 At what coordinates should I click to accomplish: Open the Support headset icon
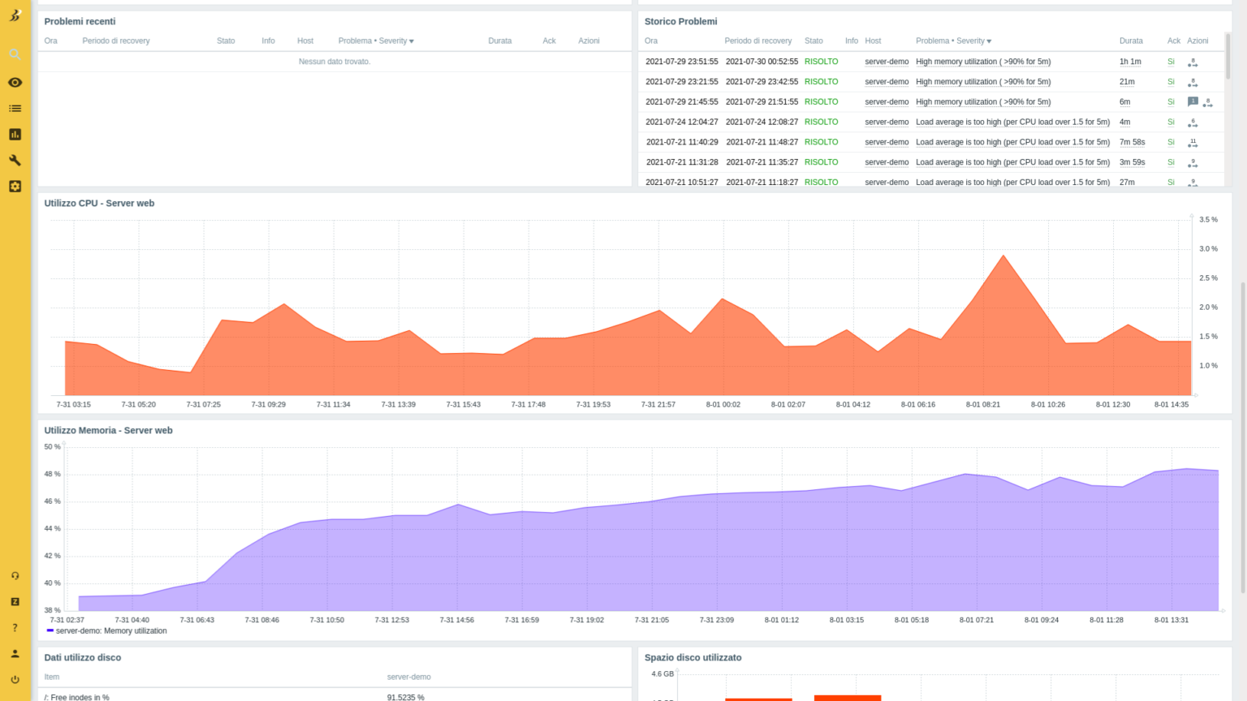pyautogui.click(x=15, y=576)
